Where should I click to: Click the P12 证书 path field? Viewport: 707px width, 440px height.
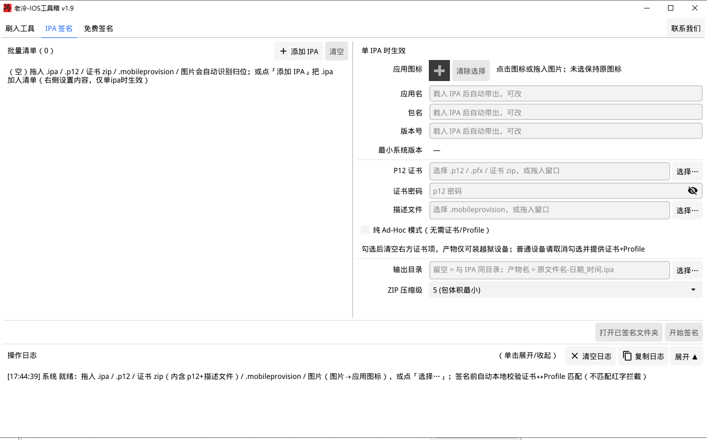(549, 171)
